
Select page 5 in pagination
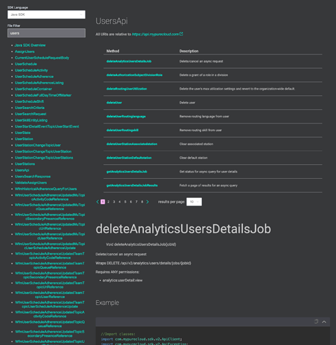click(x=125, y=201)
